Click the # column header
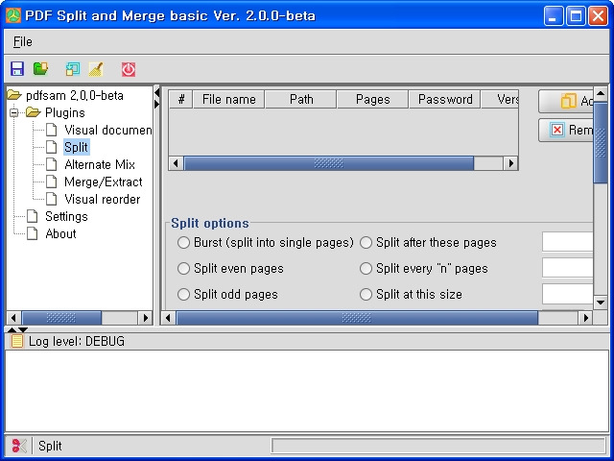The width and height of the screenshot is (614, 461). tap(181, 99)
